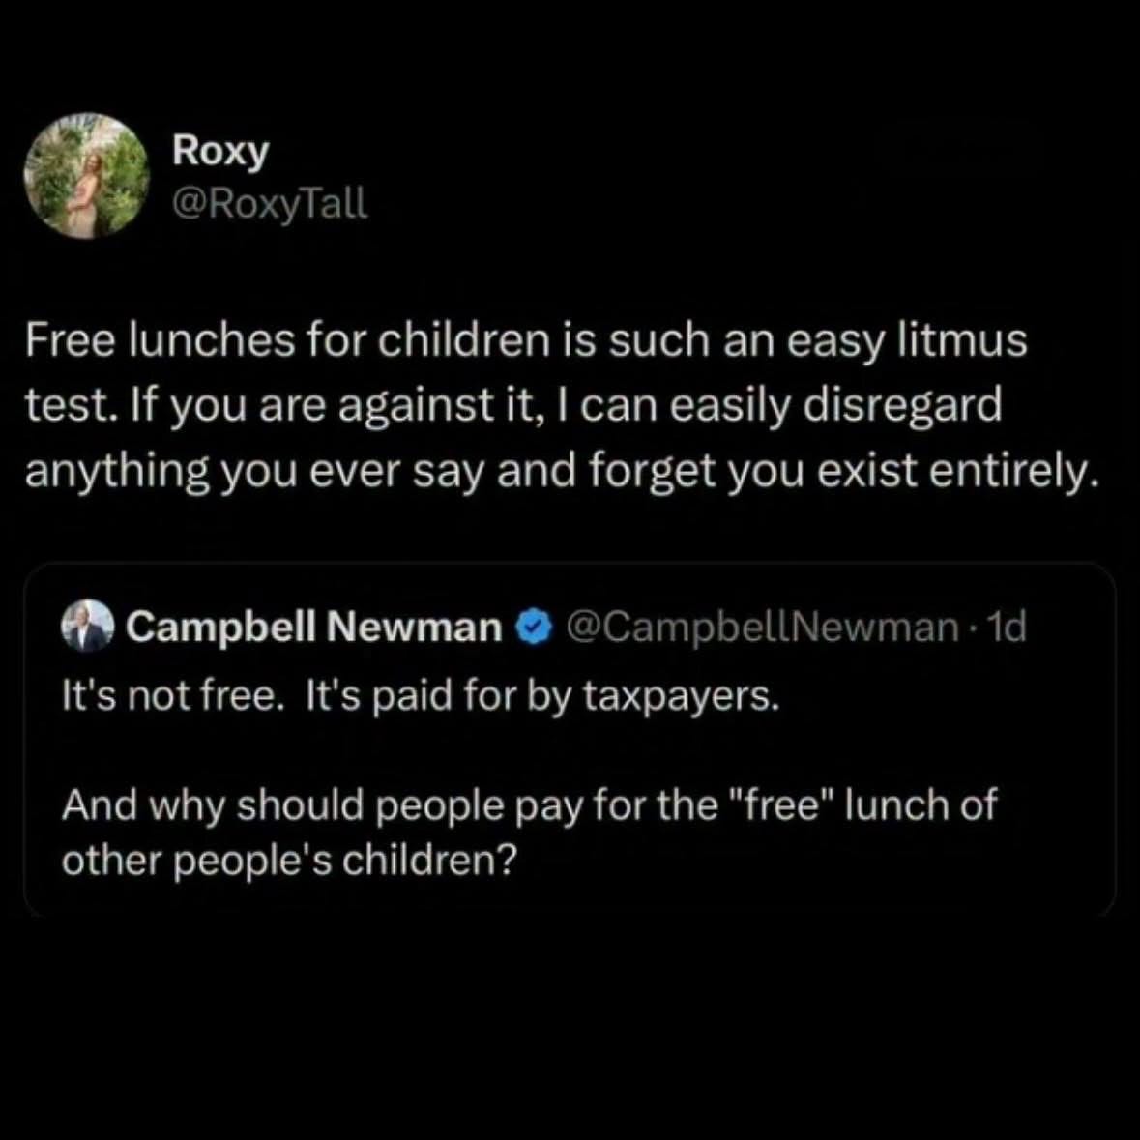1140x1140 pixels.
Task: Click the line 'other people's children?'
Action: coord(289,861)
